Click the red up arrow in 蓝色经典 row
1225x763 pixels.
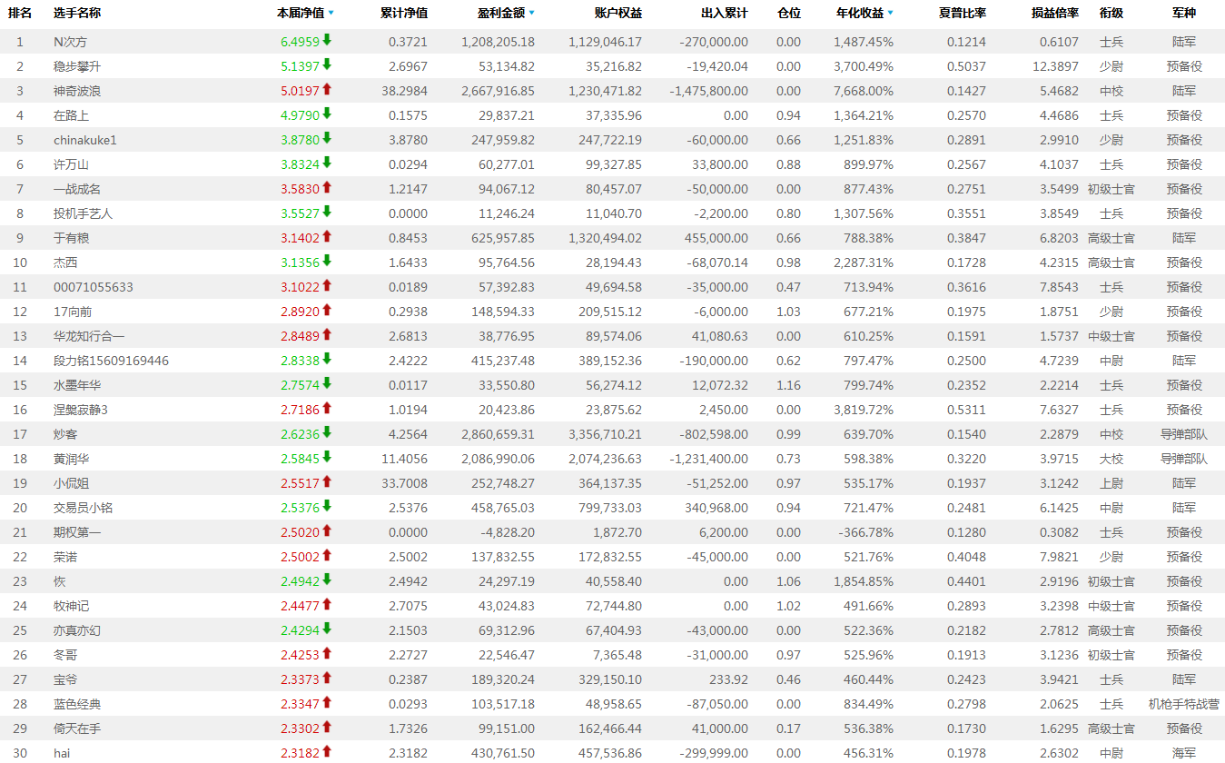(x=327, y=702)
